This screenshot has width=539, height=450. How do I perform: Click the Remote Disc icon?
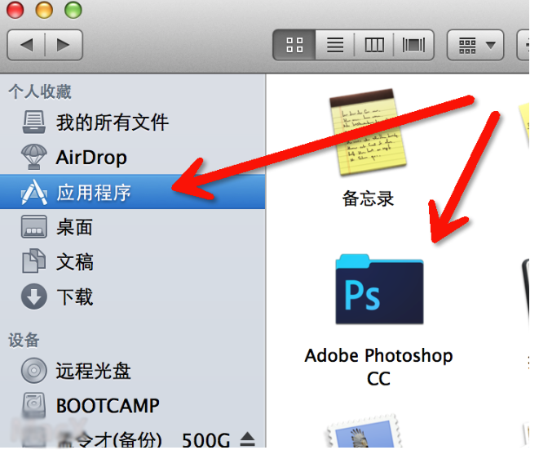tap(33, 371)
